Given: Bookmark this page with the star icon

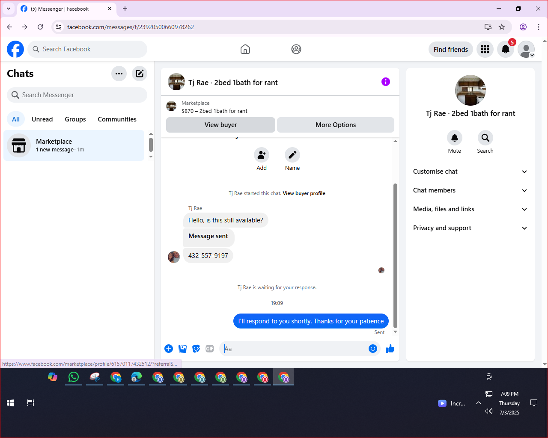Looking at the screenshot, I should [502, 27].
